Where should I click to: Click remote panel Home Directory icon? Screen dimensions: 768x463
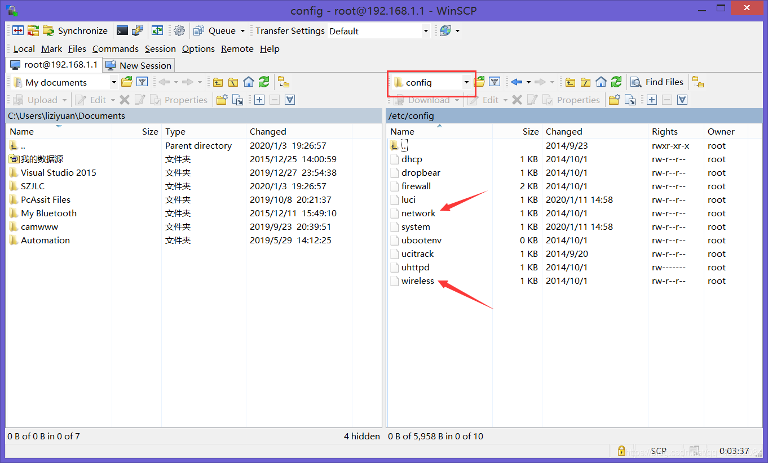(601, 82)
